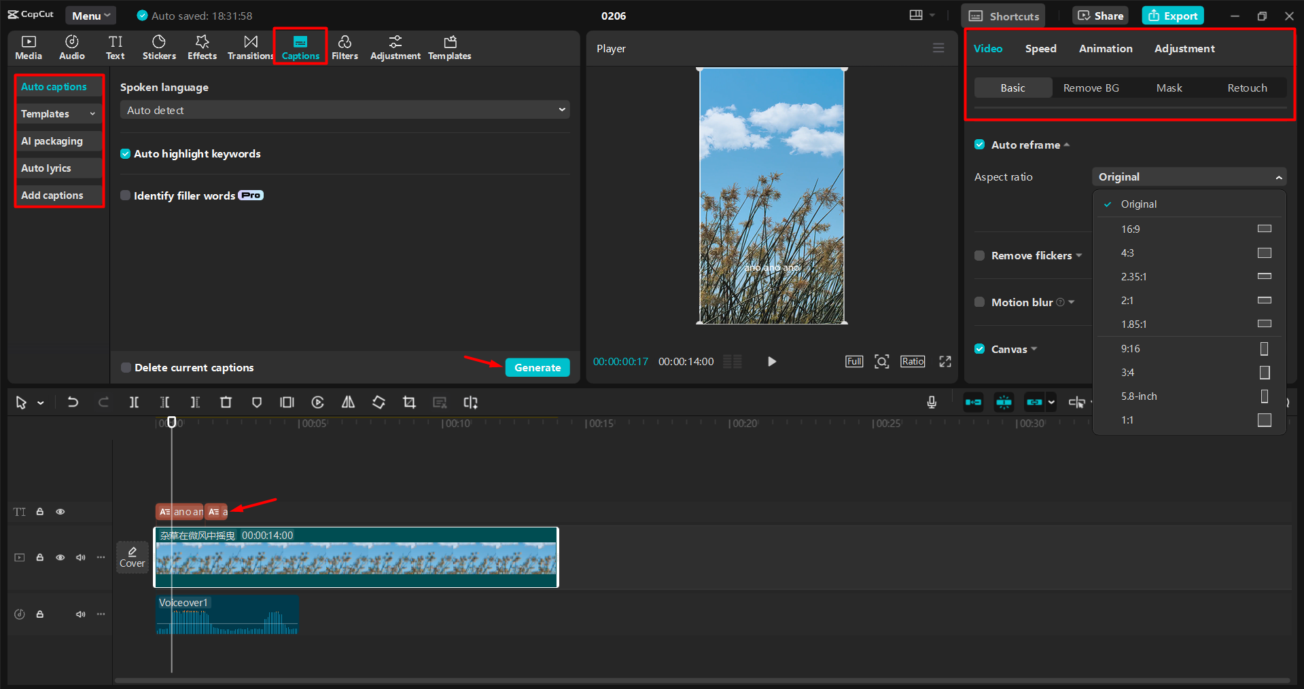
Task: Open the Spoken language dropdown
Action: tap(345, 109)
